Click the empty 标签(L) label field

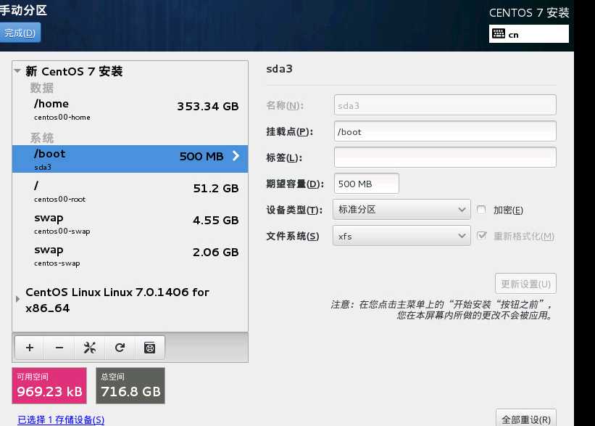(x=445, y=157)
